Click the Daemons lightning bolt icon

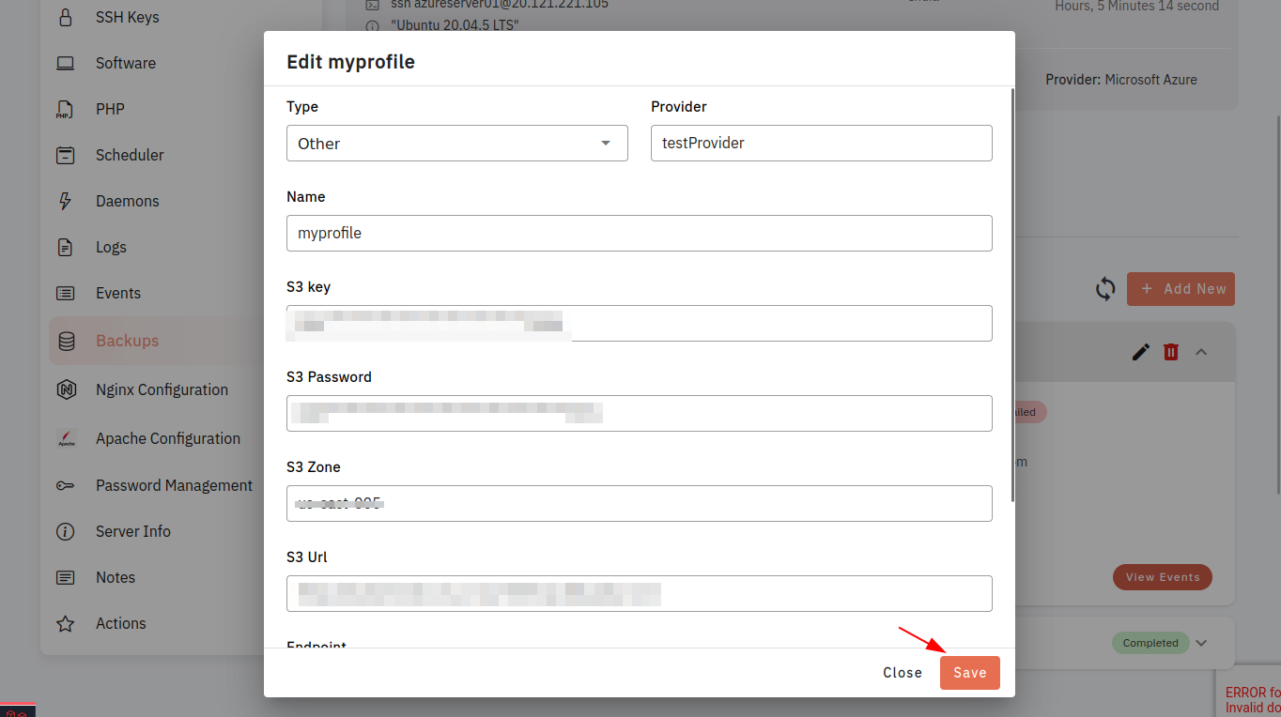tap(65, 201)
